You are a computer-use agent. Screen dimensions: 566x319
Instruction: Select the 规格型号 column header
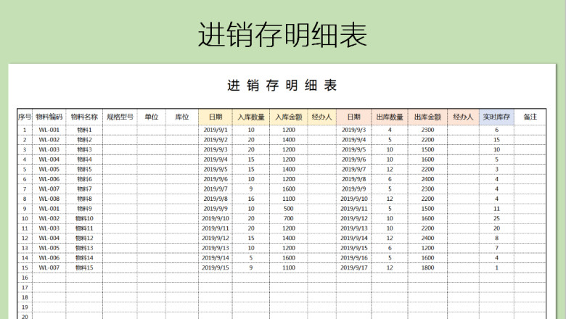pos(120,117)
